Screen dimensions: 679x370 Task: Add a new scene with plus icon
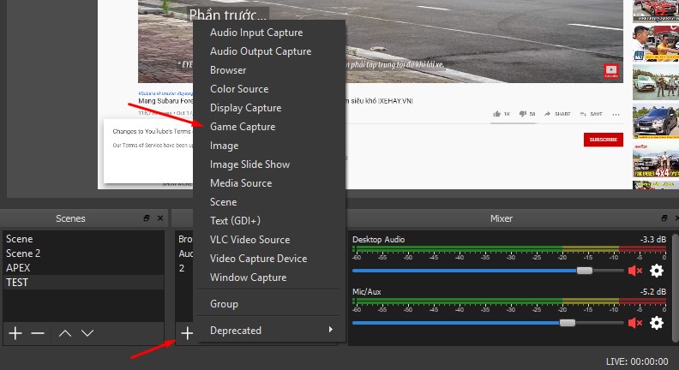tap(15, 333)
